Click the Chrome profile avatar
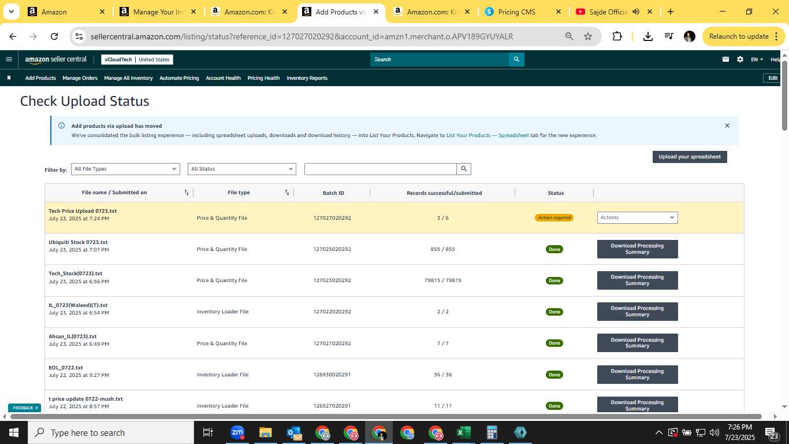This screenshot has width=789, height=444. coord(689,36)
